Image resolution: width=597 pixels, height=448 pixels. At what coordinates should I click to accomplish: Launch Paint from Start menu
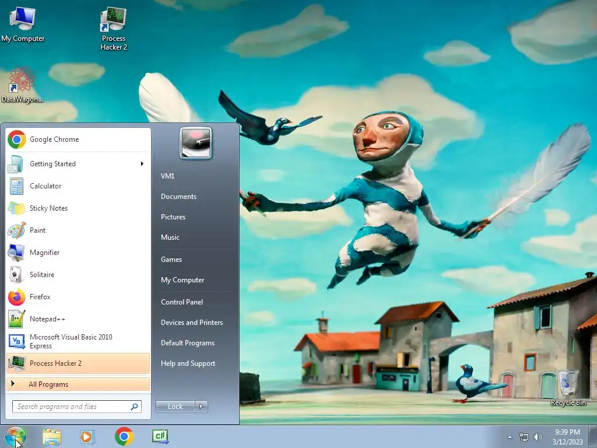coord(78,230)
